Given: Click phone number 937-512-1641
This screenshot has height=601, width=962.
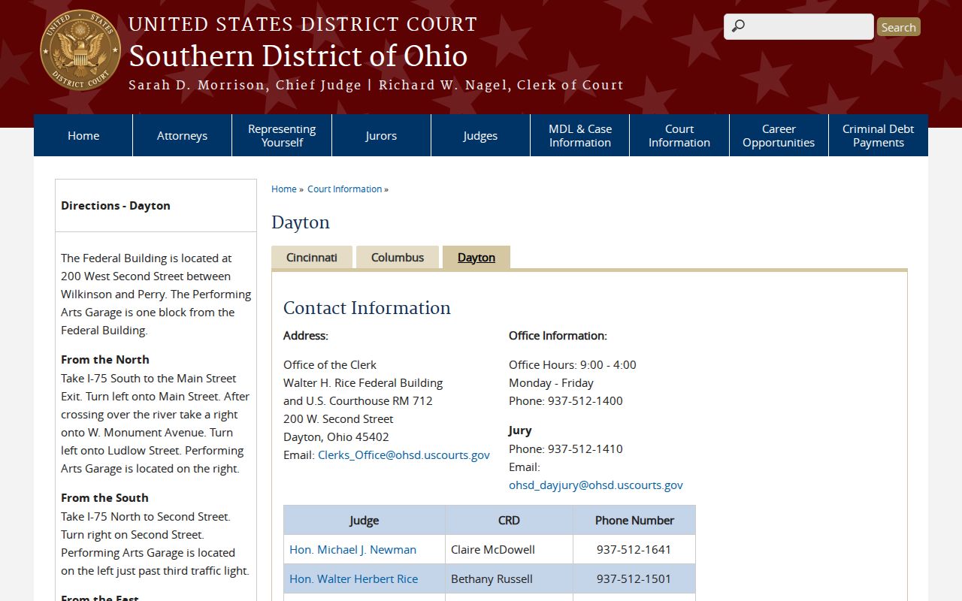Looking at the screenshot, I should [634, 550].
